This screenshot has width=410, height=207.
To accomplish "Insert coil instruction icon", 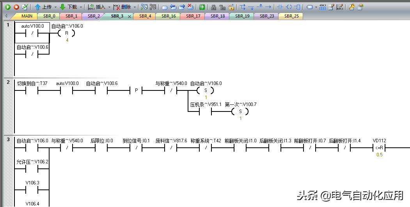I will click(289, 7).
